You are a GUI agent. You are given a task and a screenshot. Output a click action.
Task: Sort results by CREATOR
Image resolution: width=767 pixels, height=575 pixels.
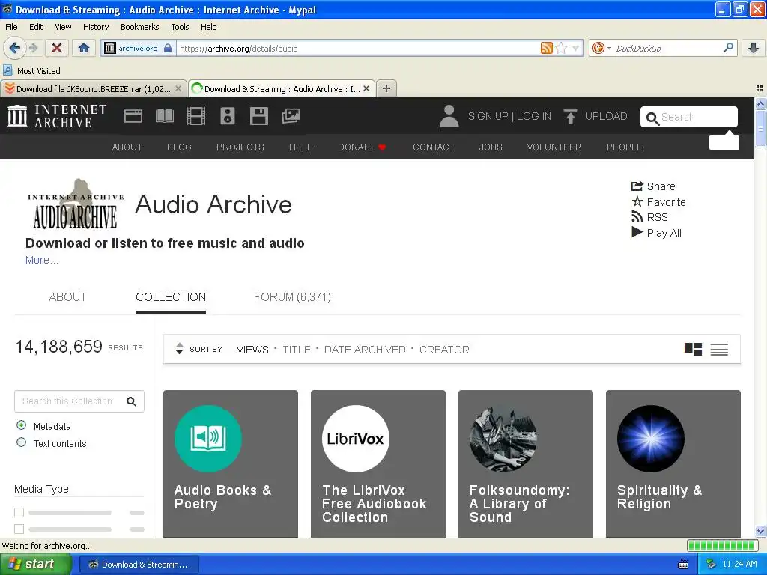click(444, 350)
